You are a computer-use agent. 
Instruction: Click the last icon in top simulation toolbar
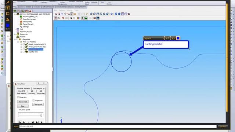(129, 14)
